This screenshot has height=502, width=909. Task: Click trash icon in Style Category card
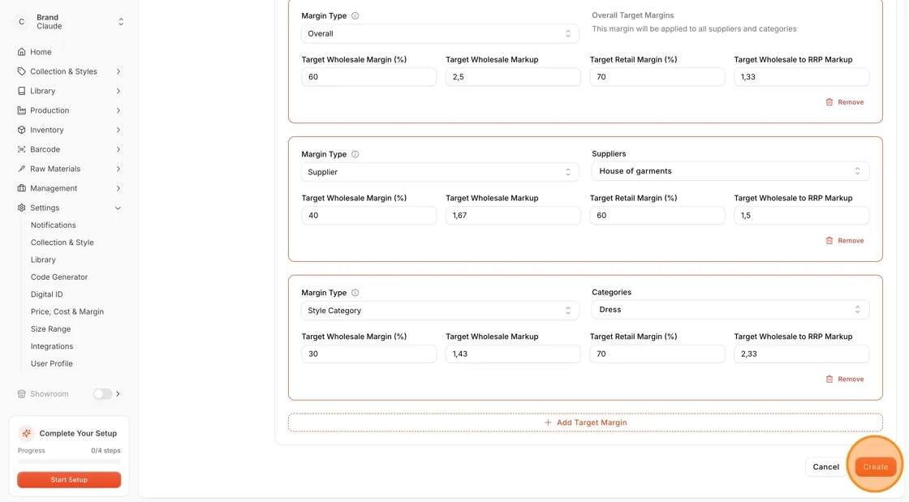[829, 379]
